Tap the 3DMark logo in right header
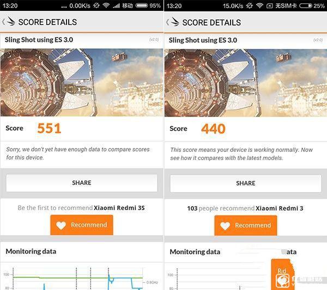Image resolution: width=327 pixels, height=290 pixels. point(175,22)
